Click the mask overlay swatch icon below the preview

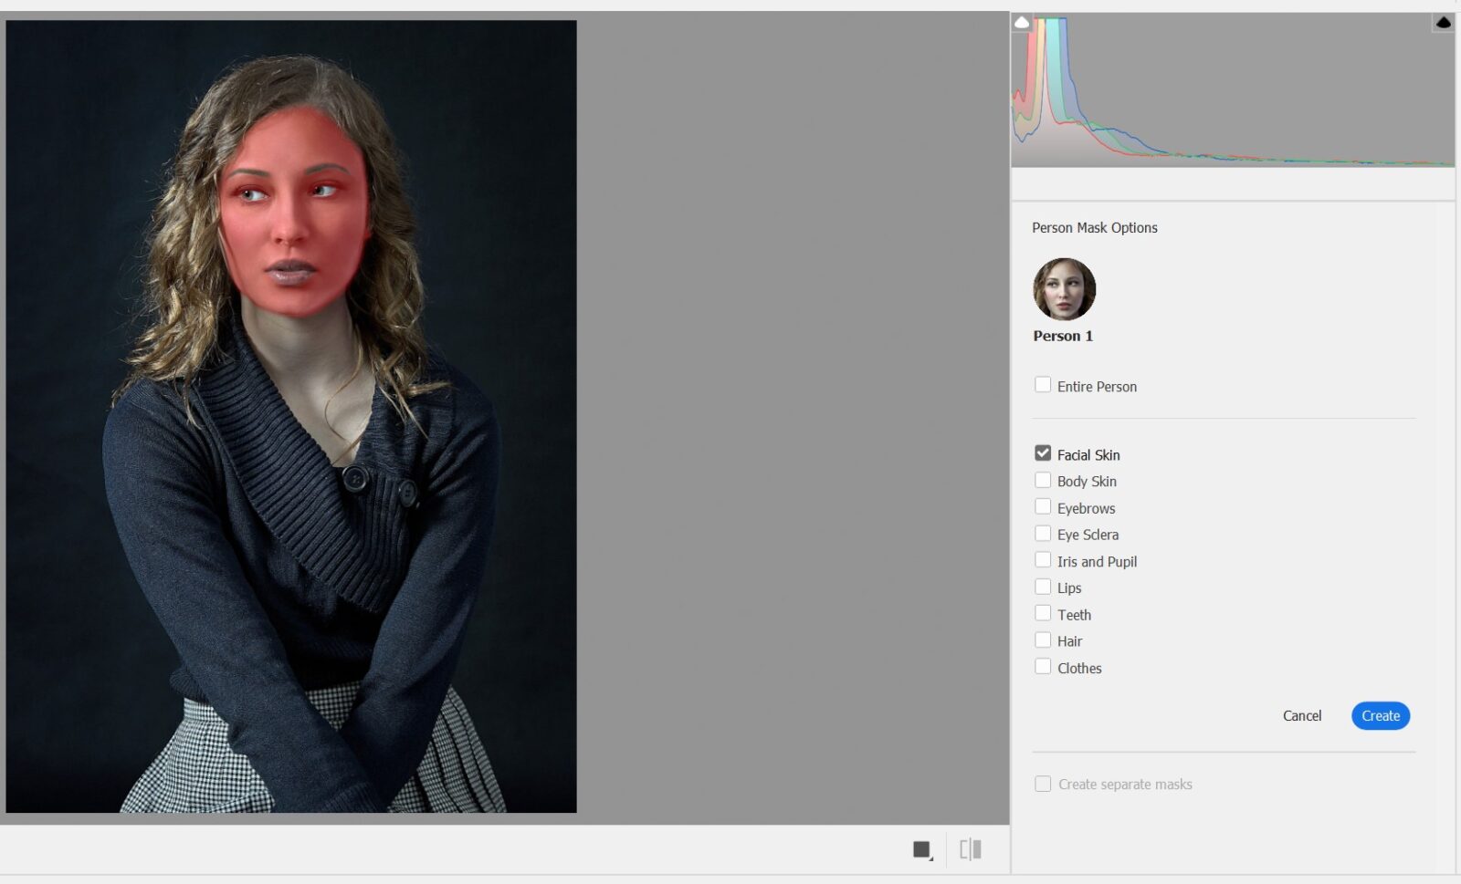[x=919, y=848]
